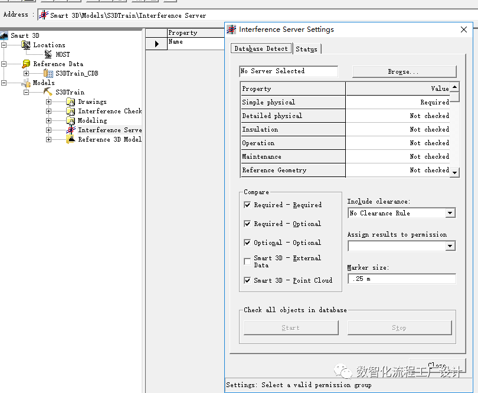Expand the Reference 3D Model node
Image resolution: width=478 pixels, height=393 pixels.
pos(48,140)
